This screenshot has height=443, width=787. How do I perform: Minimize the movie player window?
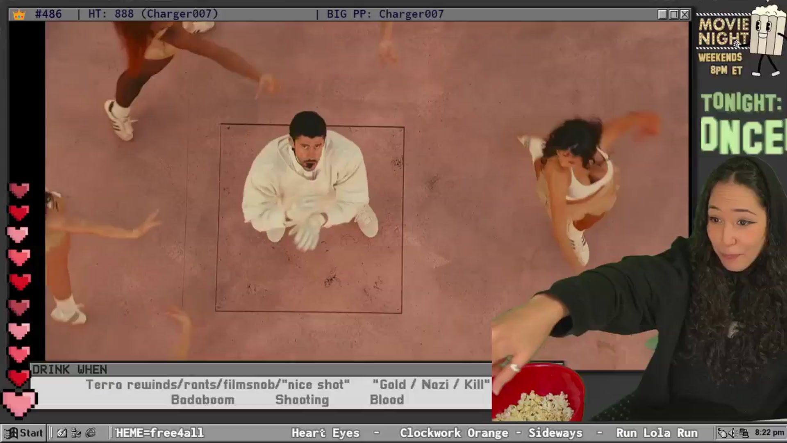(662, 14)
